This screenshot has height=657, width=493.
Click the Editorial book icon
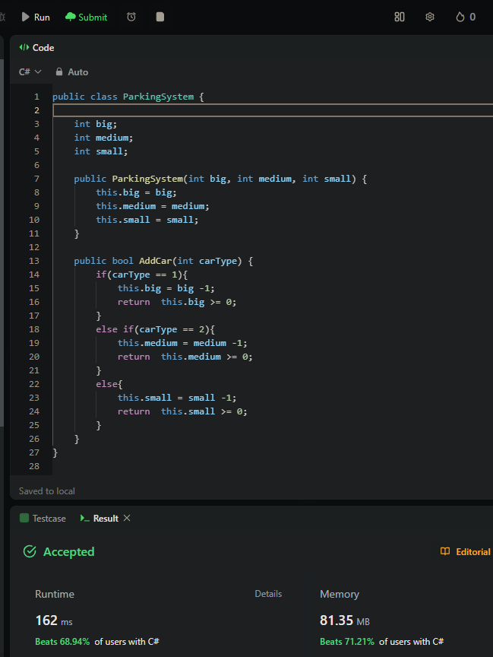445,551
